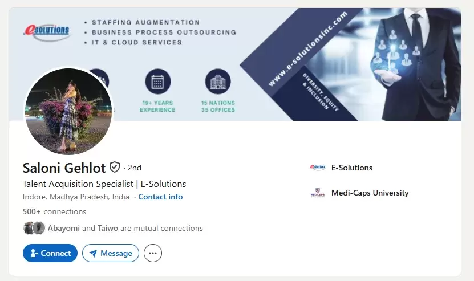Click the calendar icon above 19+ Years Experience
Viewport: 474px width, 281px height.
tap(157, 82)
